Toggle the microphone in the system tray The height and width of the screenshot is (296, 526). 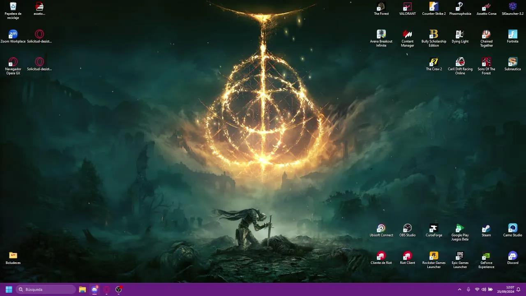[x=468, y=289]
